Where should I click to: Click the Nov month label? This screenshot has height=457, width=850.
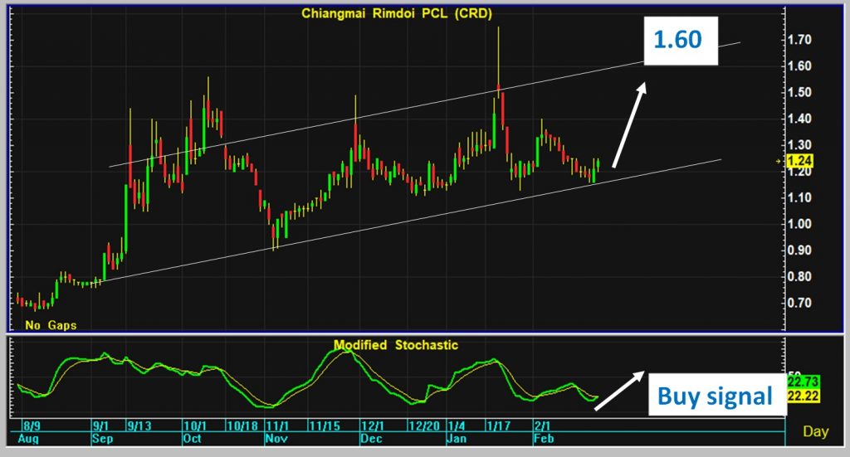tap(276, 439)
